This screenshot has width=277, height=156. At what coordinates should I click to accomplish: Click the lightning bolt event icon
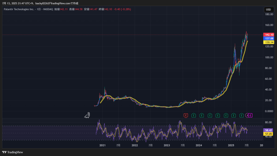(x=247, y=115)
